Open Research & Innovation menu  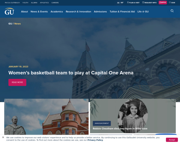pos(78,12)
